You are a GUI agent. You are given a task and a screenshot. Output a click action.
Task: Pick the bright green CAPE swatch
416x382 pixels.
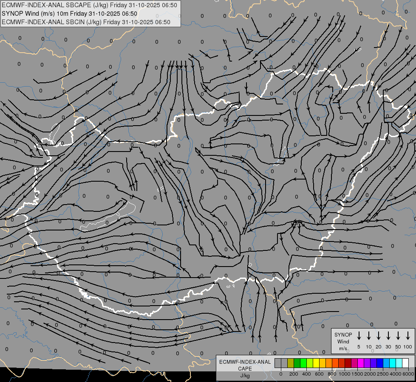pos(303,363)
